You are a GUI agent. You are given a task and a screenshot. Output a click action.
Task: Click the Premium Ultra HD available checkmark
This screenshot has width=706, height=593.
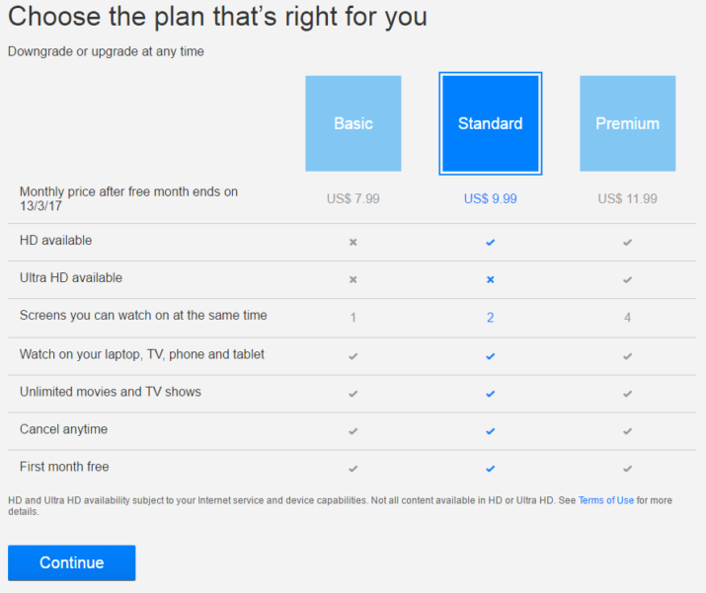627,279
